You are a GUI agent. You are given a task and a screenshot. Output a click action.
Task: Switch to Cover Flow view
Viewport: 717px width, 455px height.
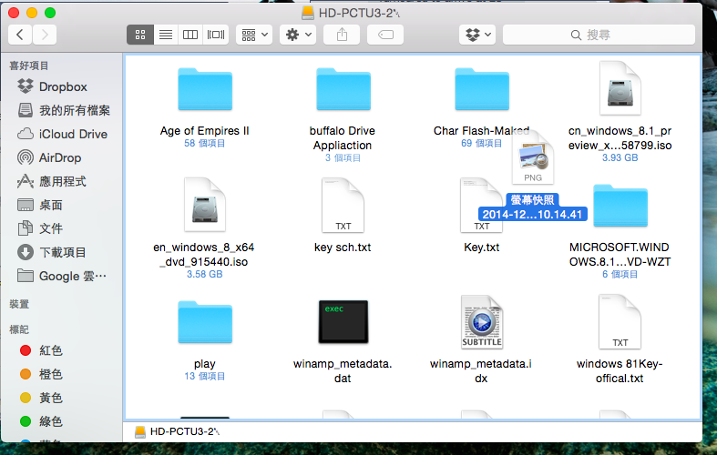point(216,35)
